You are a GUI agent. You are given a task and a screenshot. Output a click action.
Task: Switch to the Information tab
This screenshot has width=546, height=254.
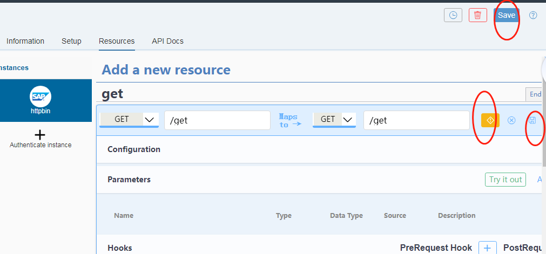(25, 41)
